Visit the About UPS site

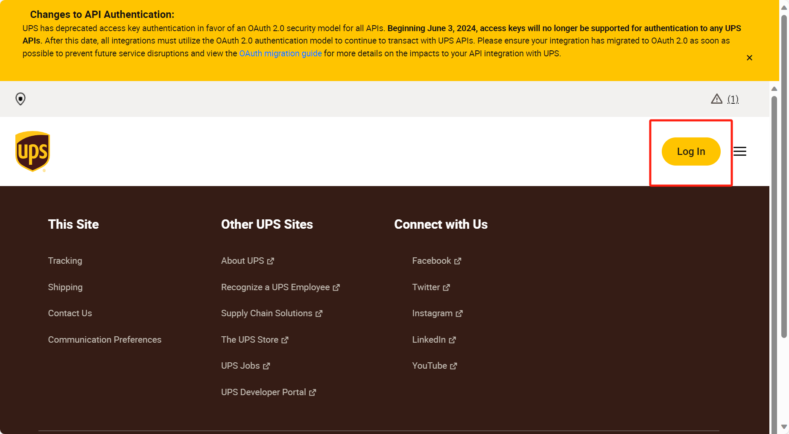pyautogui.click(x=247, y=261)
